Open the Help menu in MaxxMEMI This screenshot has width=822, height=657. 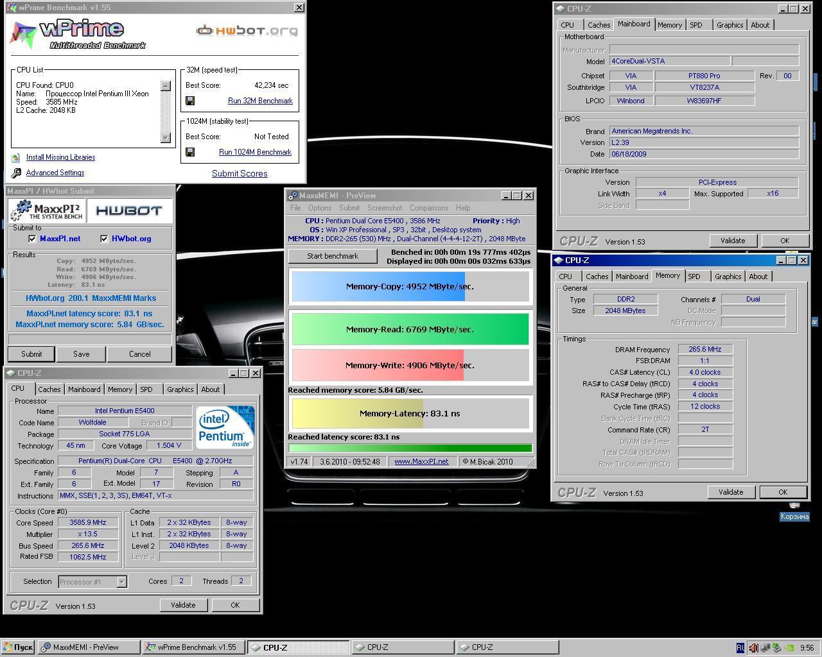click(463, 208)
